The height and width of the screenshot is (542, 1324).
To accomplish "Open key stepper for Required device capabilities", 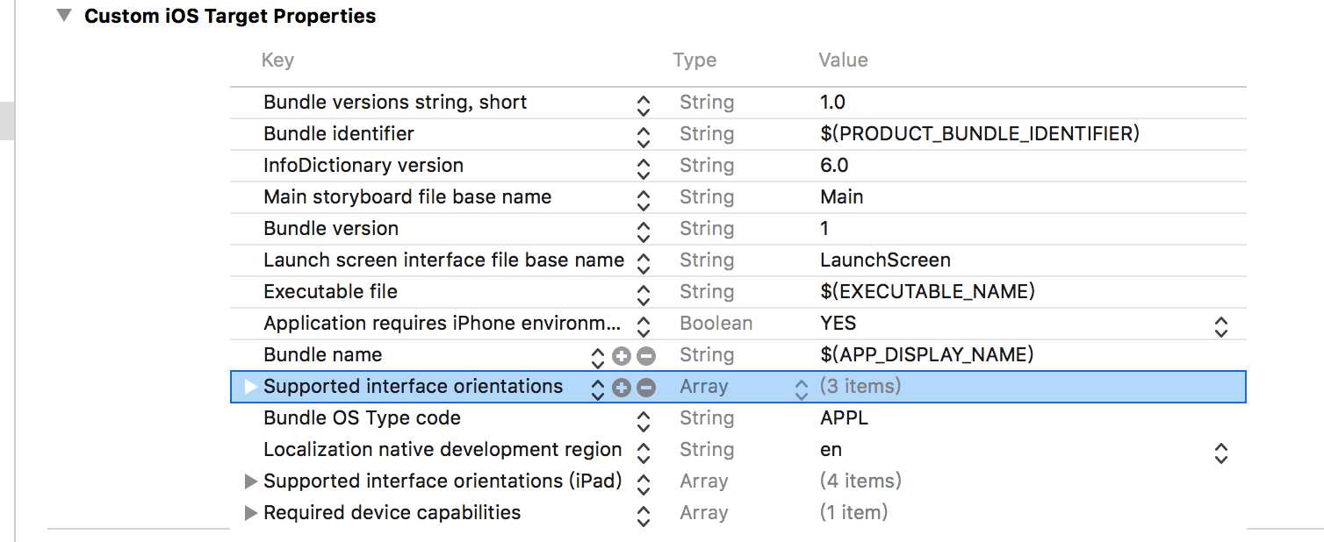I will (x=644, y=516).
